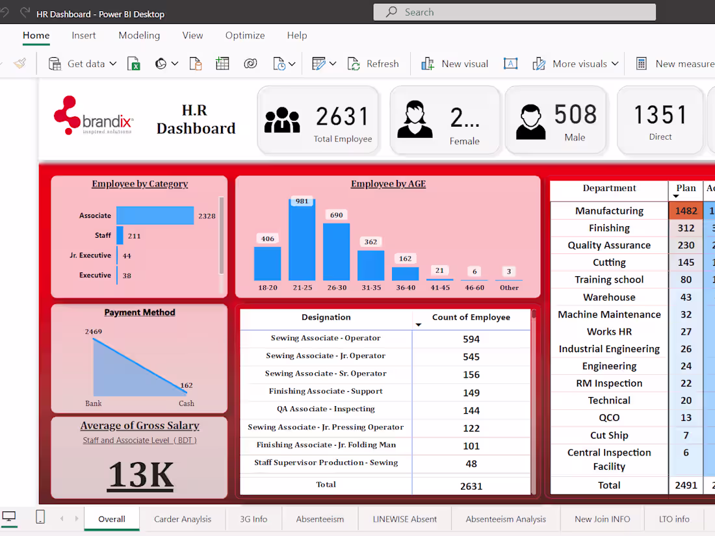Click the Enter data icon

click(x=222, y=63)
